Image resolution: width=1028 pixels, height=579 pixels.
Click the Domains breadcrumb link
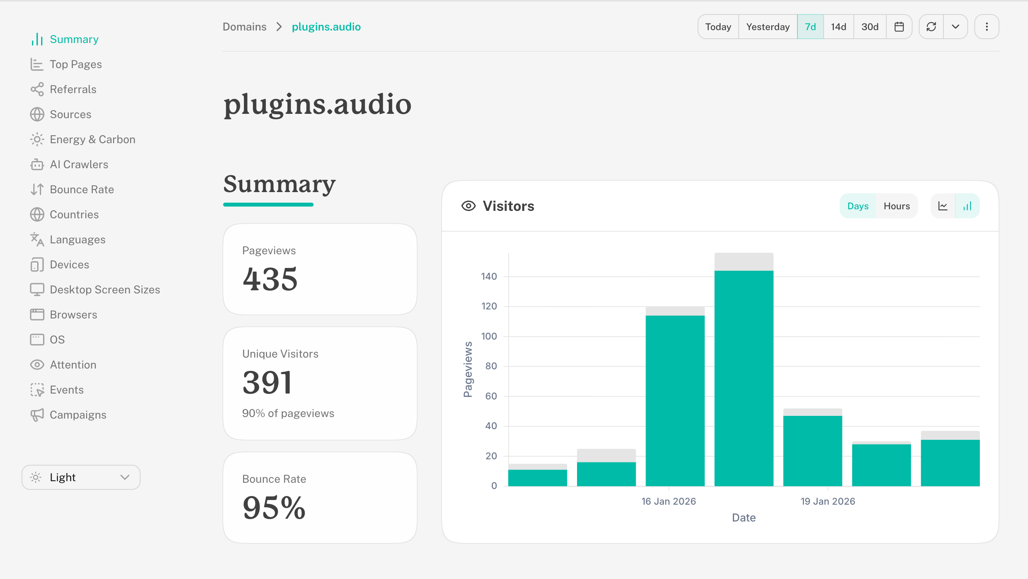click(244, 27)
